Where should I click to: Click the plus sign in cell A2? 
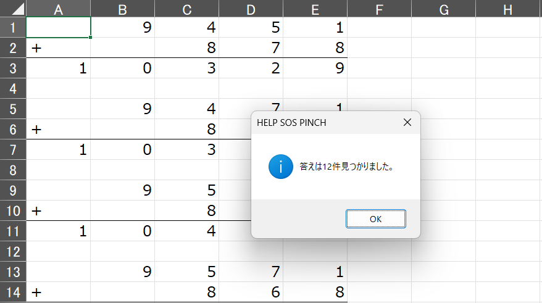36,48
